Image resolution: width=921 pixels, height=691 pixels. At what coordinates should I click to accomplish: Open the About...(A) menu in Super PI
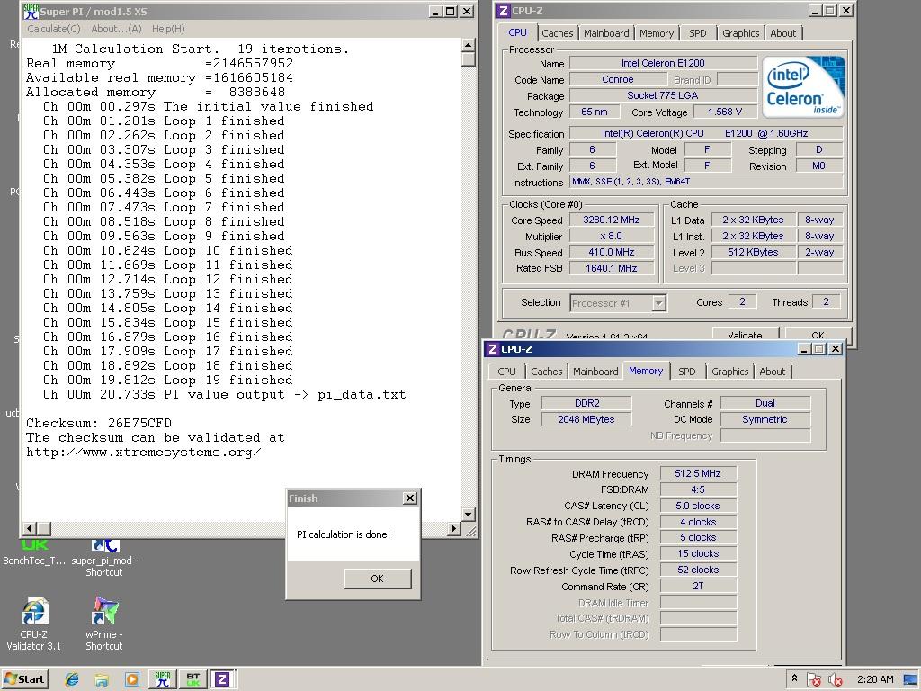tap(116, 29)
